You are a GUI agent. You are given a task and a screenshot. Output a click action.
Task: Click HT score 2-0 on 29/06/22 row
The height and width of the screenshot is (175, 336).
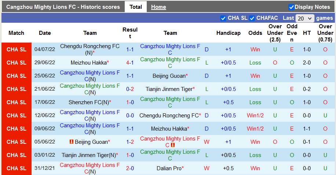[307, 63]
